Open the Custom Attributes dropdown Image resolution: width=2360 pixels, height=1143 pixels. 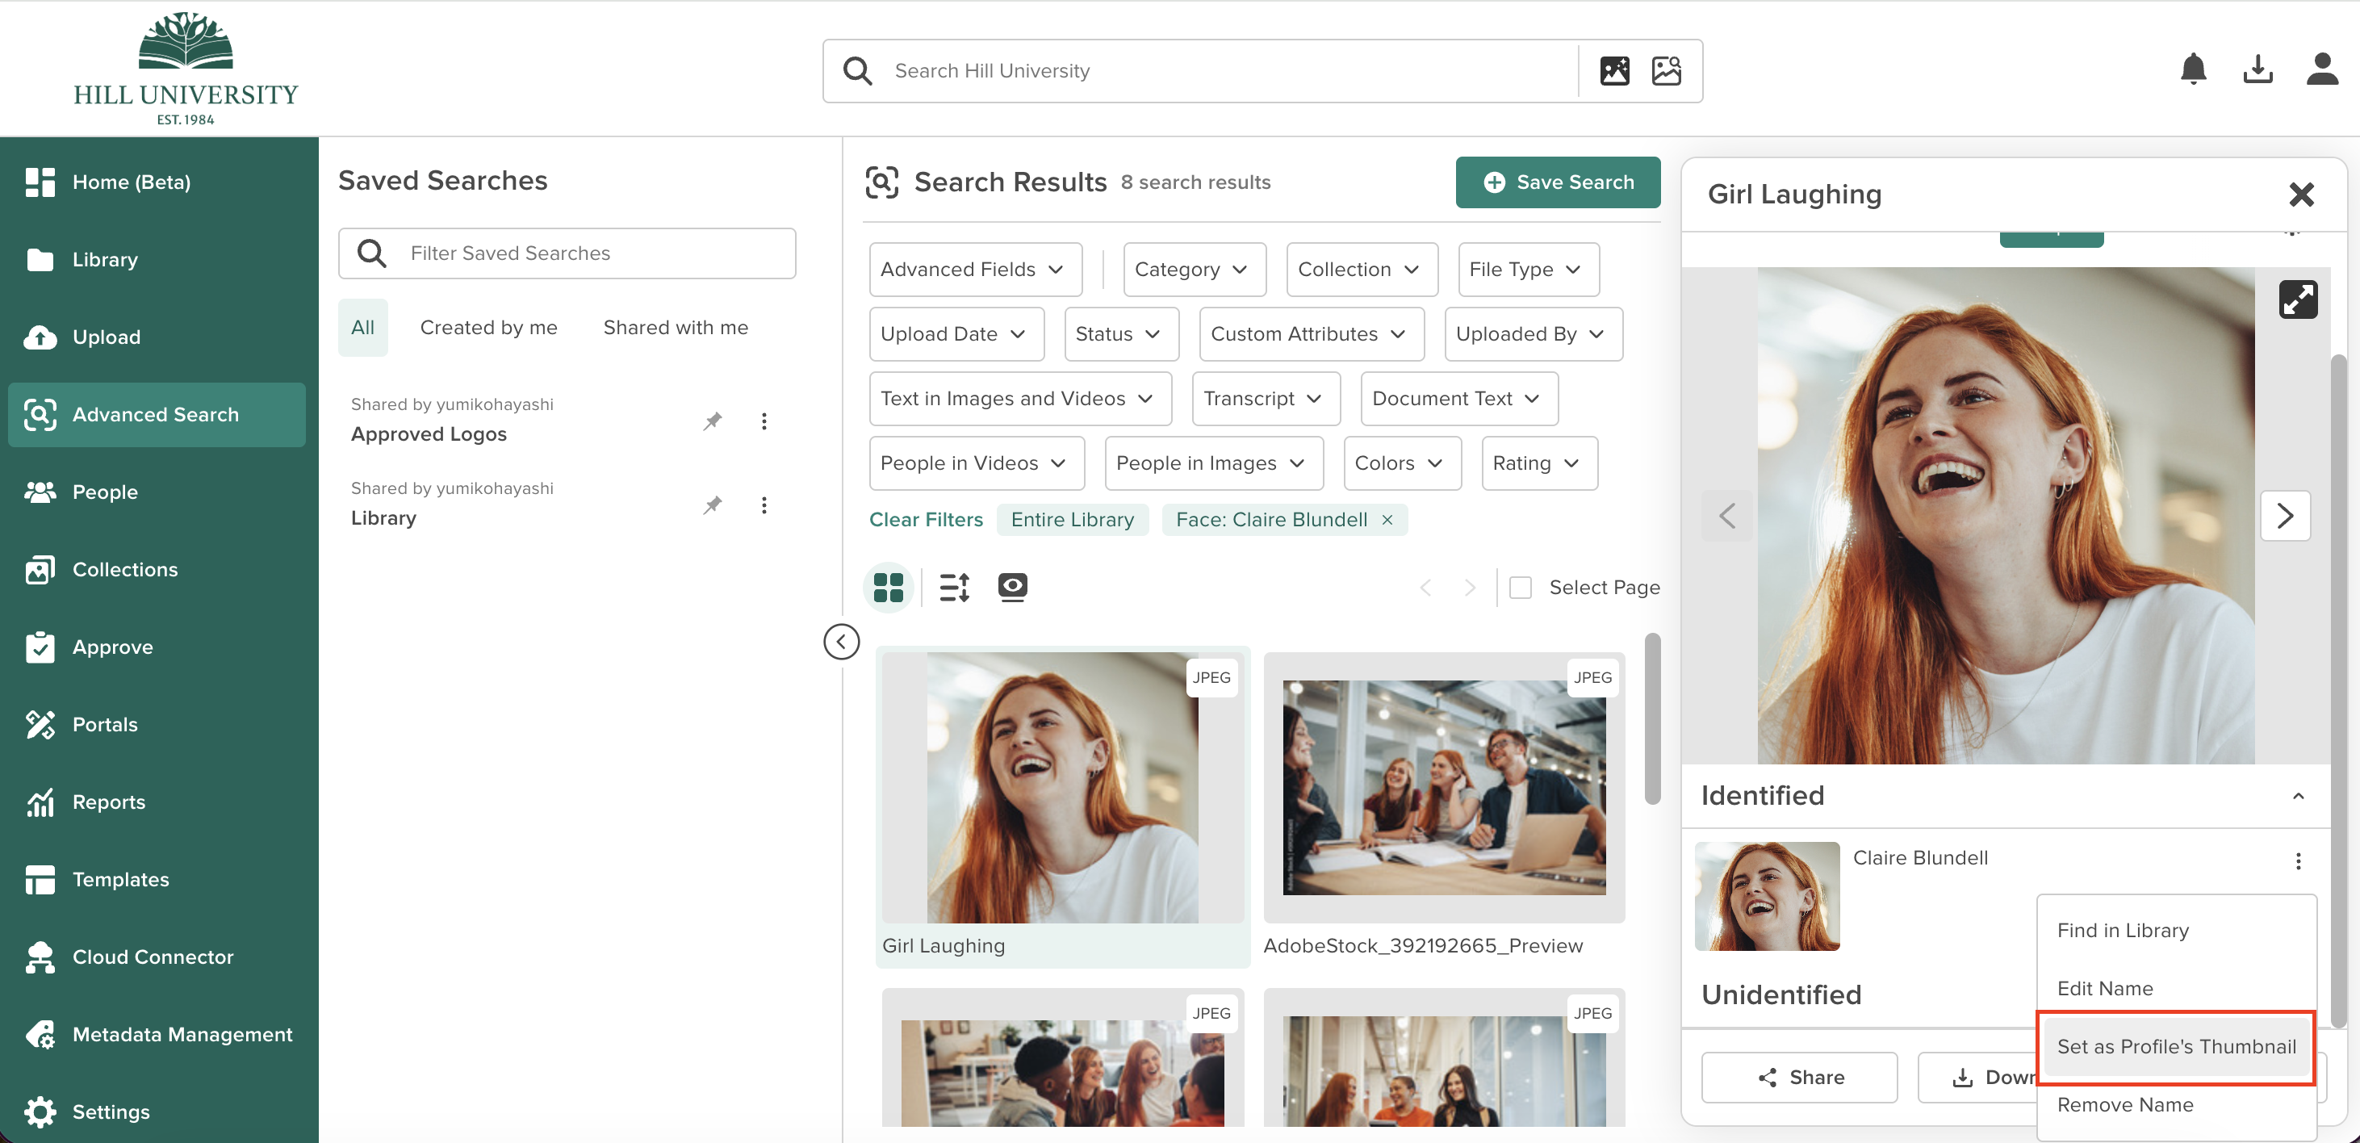coord(1311,333)
